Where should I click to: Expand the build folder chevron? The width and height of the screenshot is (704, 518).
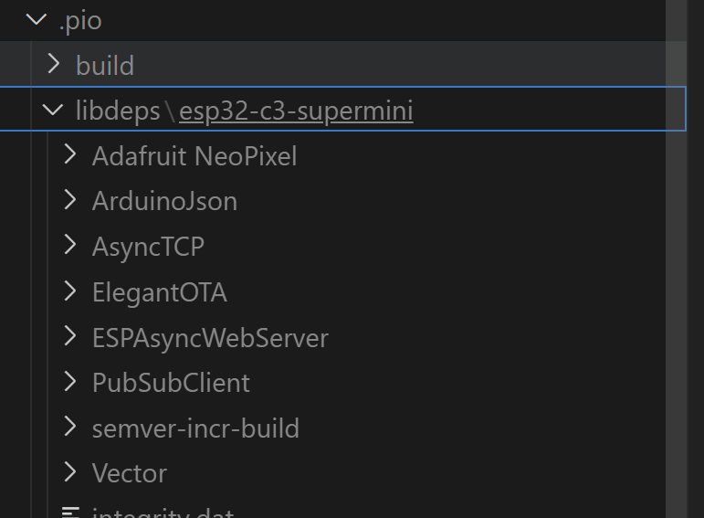tap(54, 65)
